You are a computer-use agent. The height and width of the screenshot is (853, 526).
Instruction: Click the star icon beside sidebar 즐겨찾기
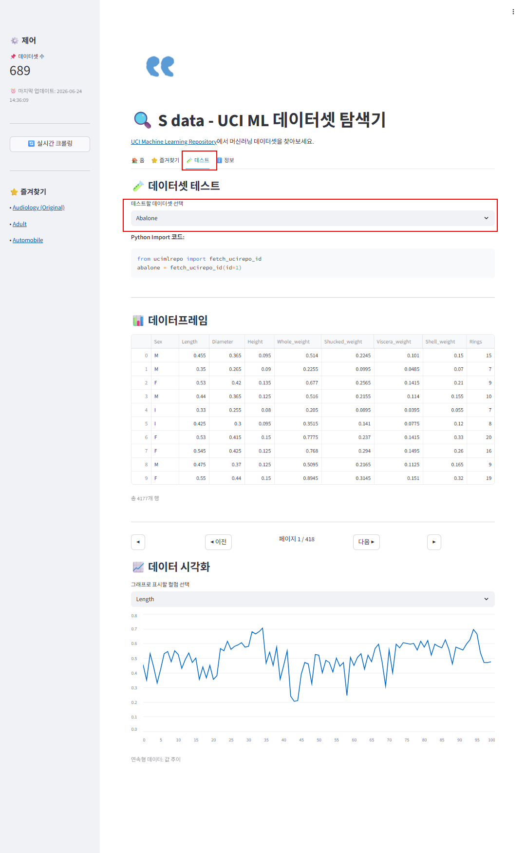[x=14, y=192]
